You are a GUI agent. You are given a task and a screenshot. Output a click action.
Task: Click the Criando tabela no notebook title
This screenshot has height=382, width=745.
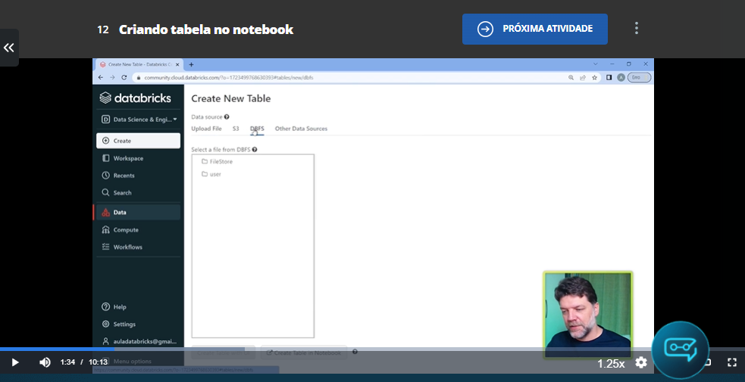pos(205,30)
